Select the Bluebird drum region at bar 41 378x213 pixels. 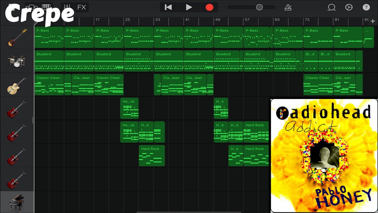click(199, 61)
